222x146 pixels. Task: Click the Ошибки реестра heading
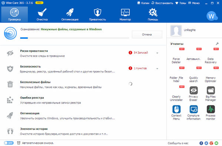pos(32,98)
